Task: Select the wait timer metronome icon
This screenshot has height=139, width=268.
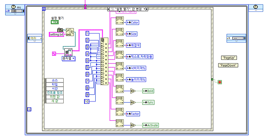Action: click(x=13, y=7)
